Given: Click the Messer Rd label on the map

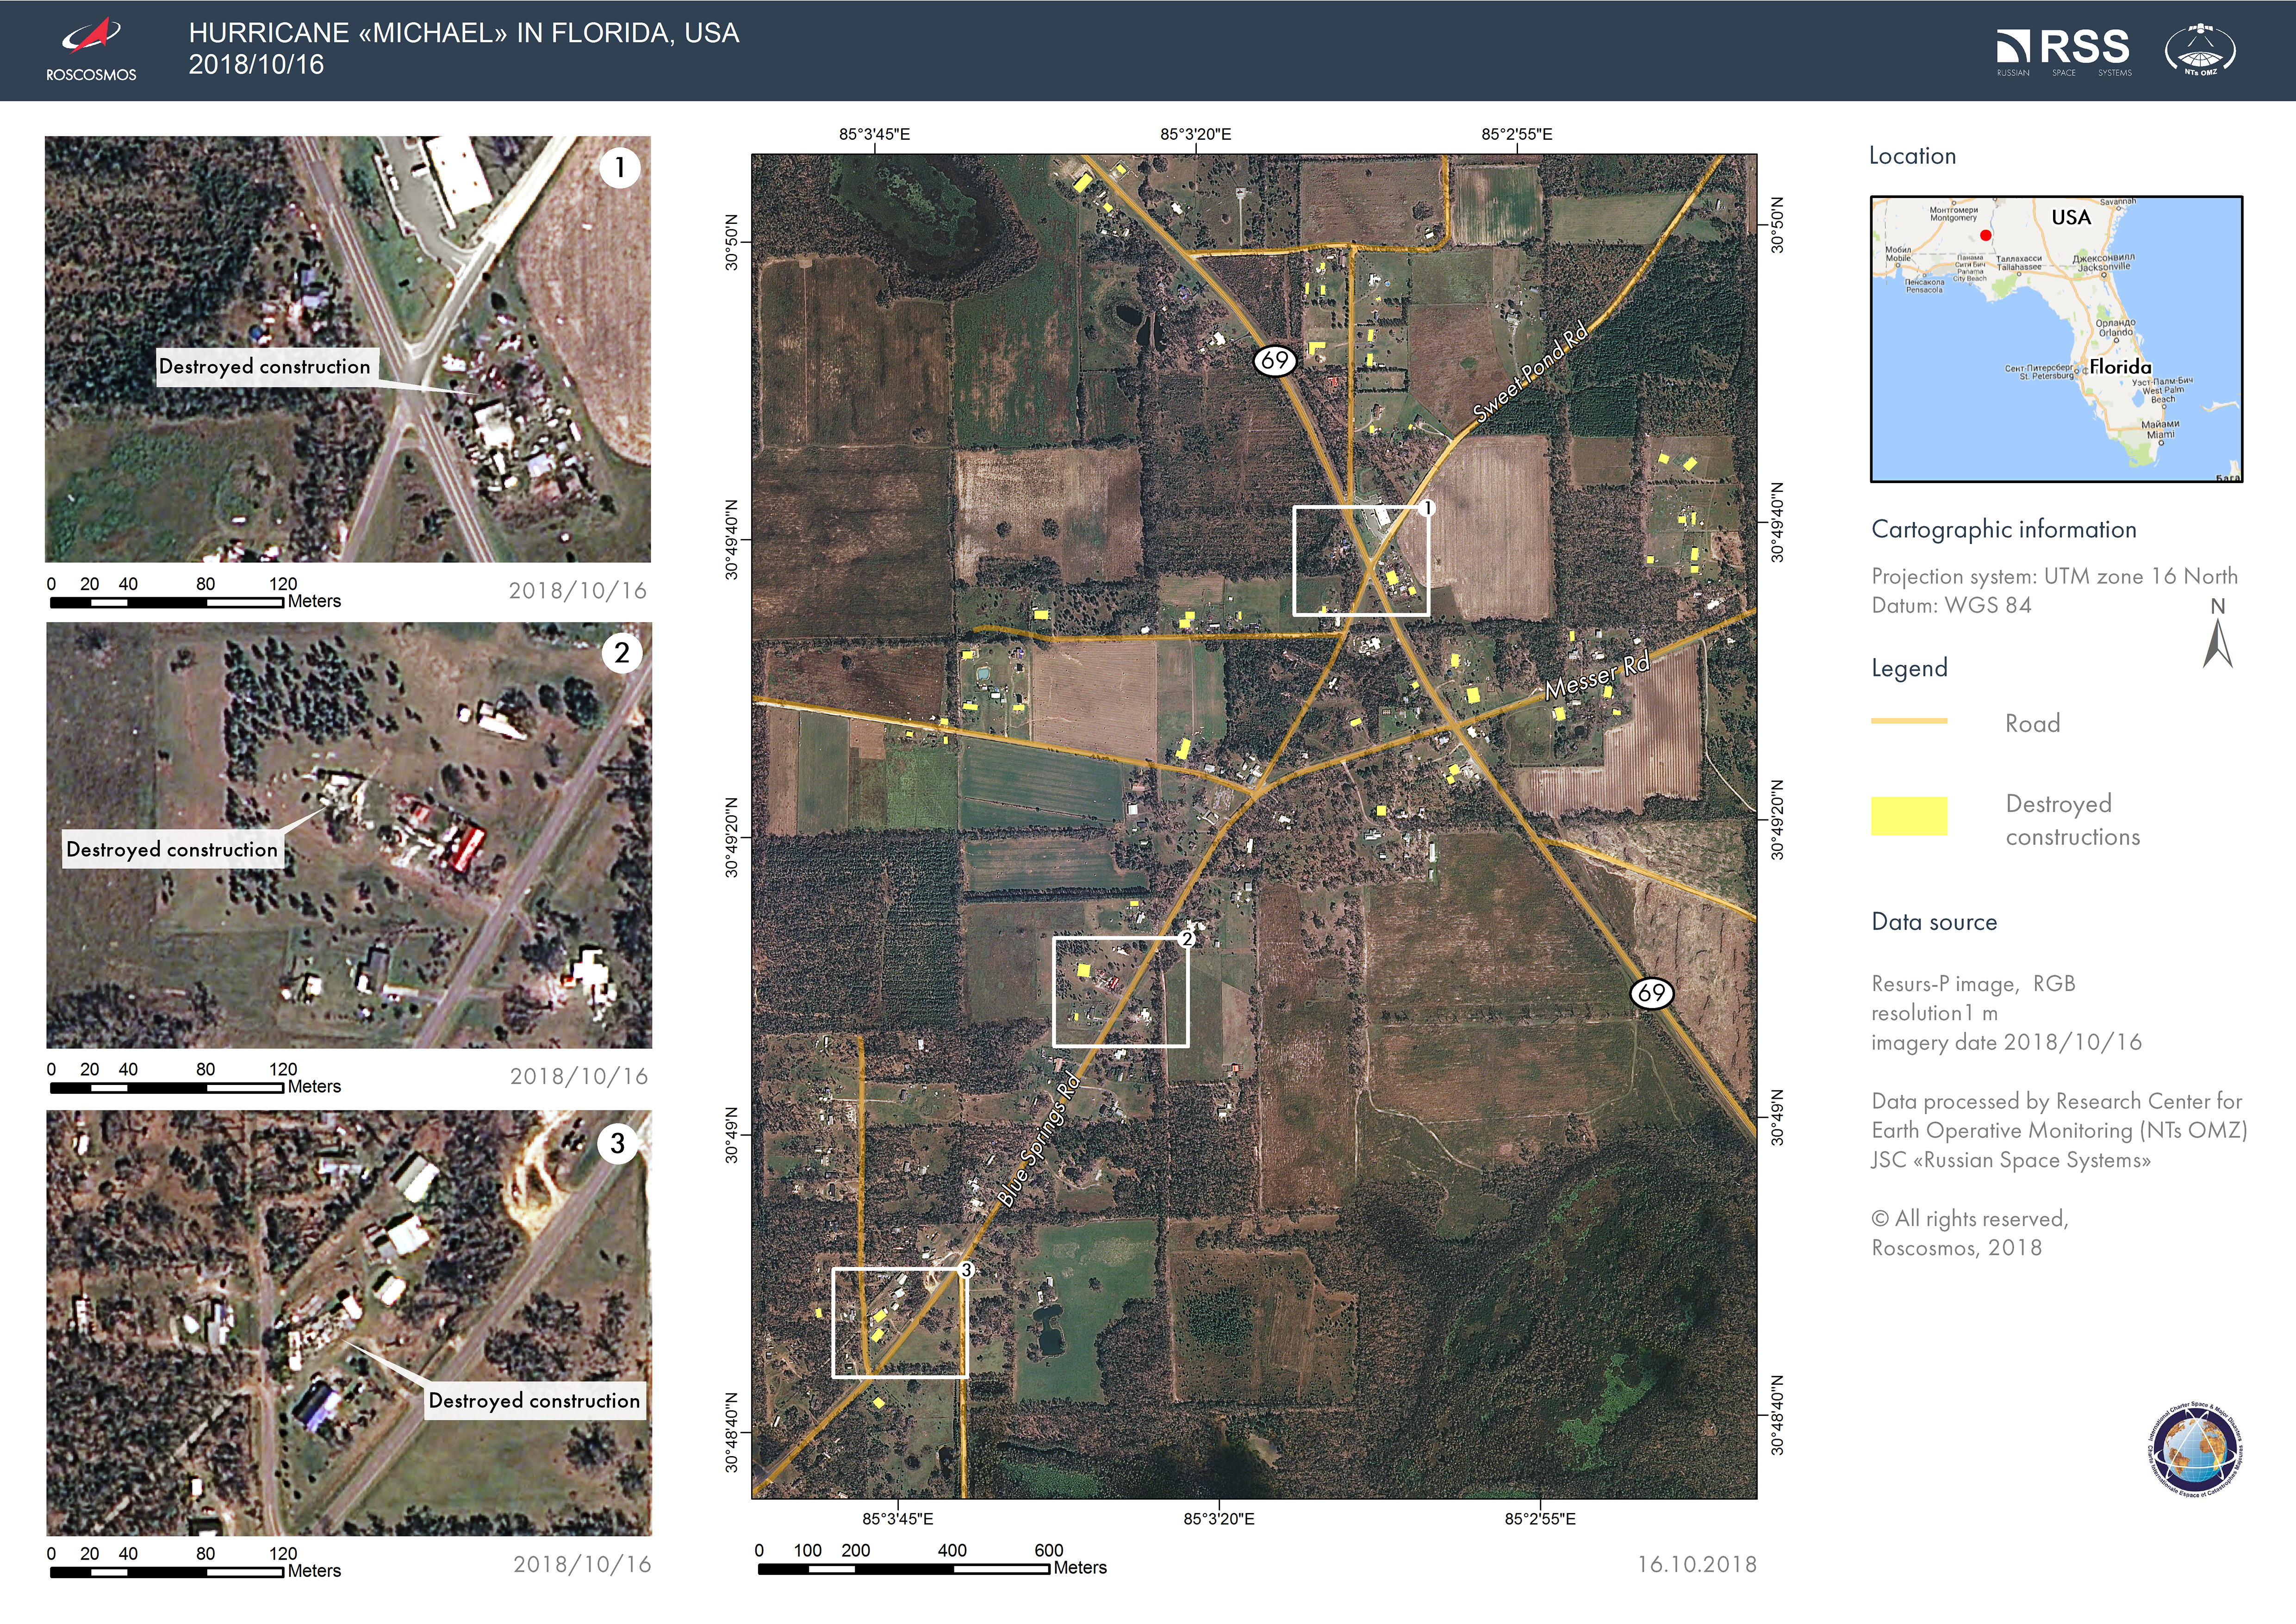Looking at the screenshot, I should point(1597,677).
